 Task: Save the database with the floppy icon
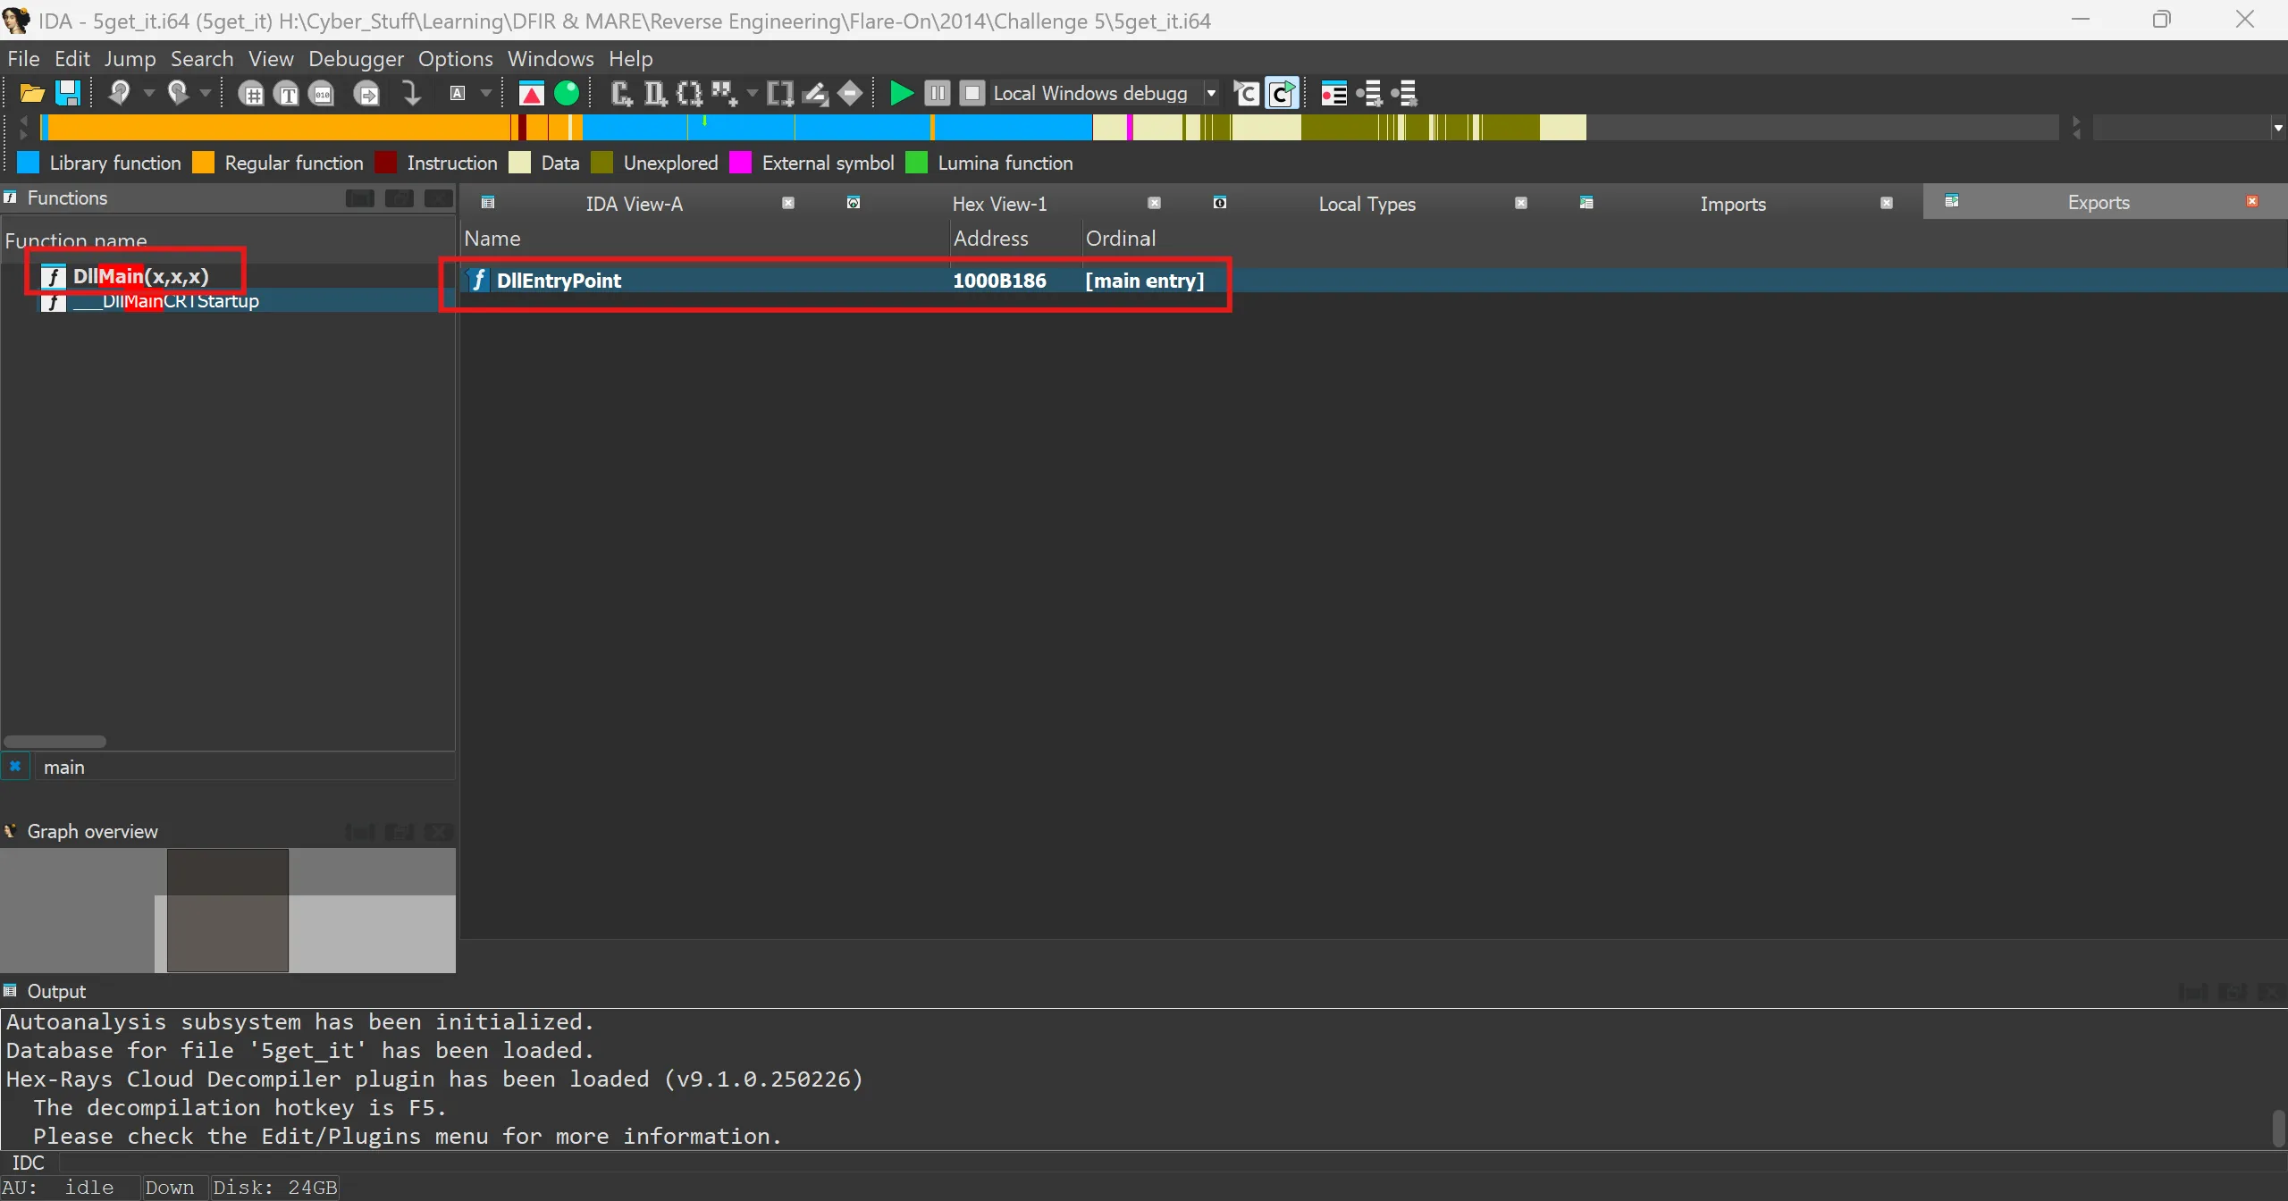pos(68,93)
